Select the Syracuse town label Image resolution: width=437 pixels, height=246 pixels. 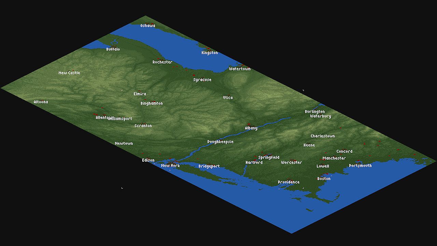click(x=202, y=80)
